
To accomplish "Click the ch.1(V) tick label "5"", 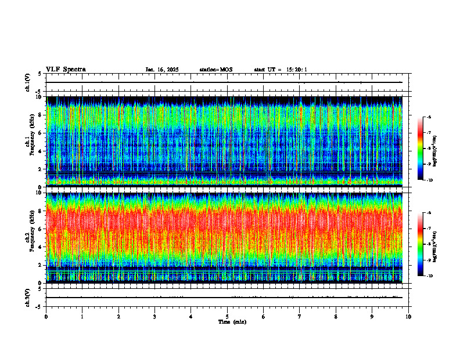I will [x=39, y=74].
